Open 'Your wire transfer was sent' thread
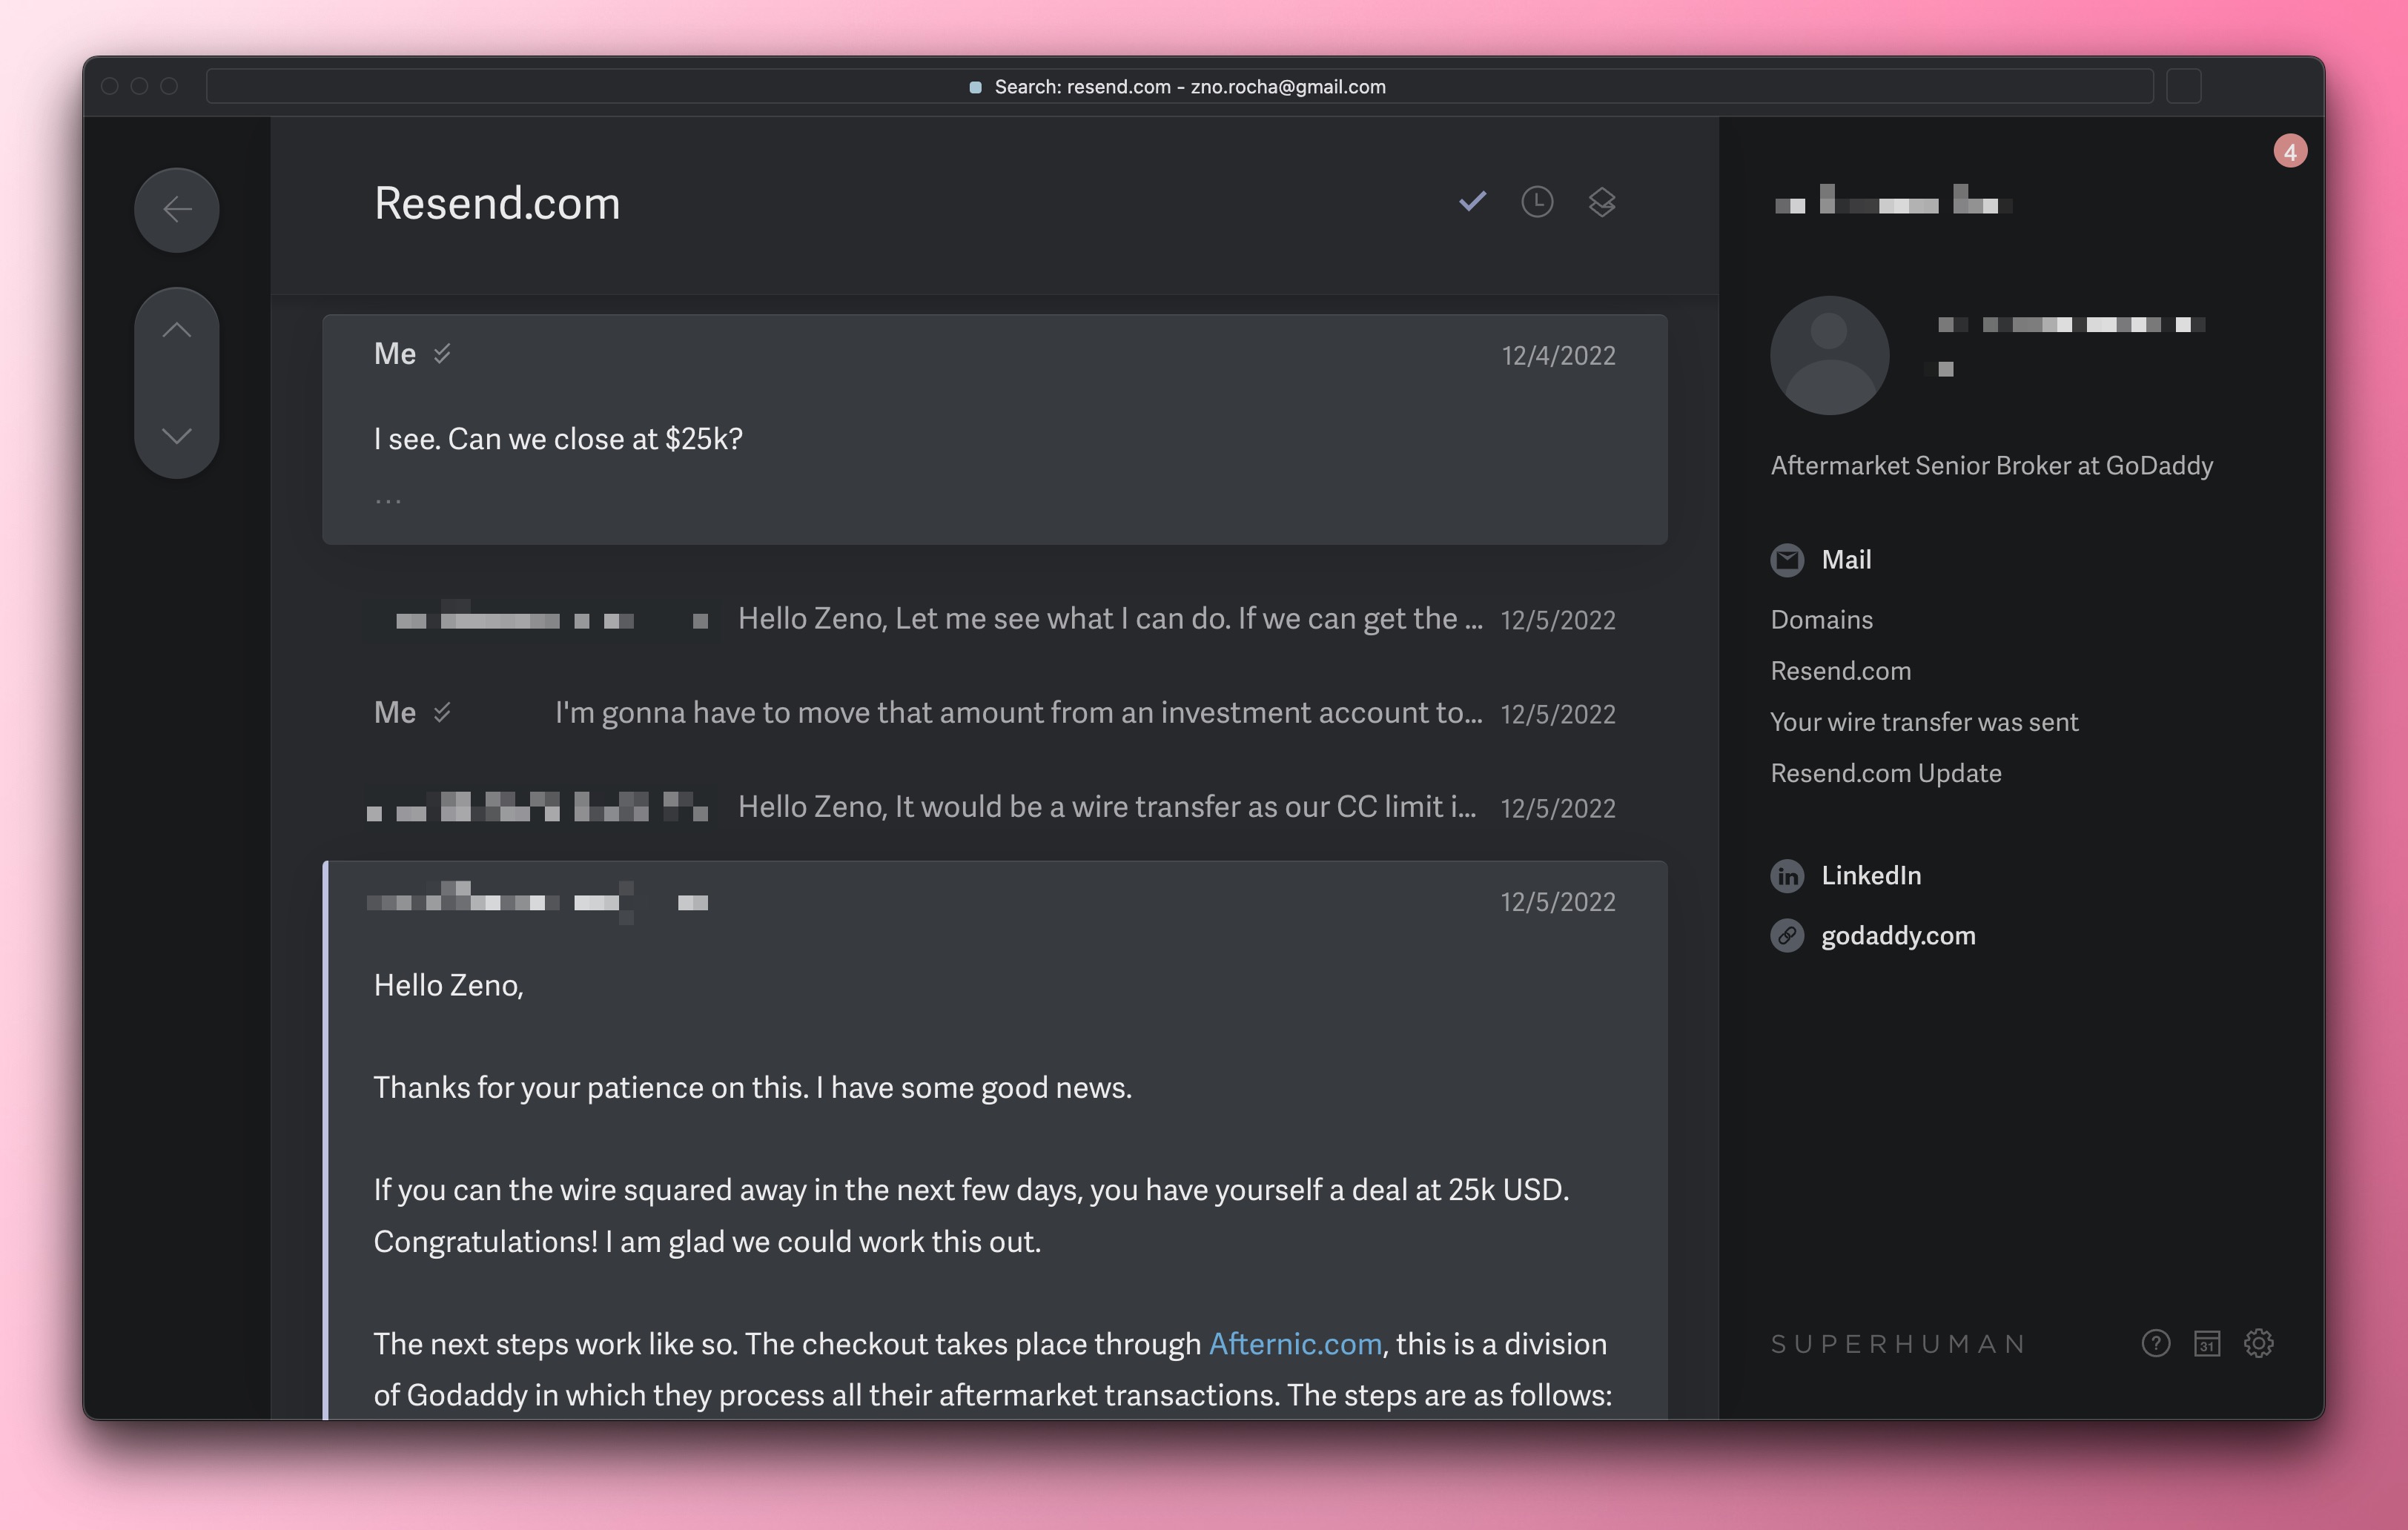The width and height of the screenshot is (2408, 1530). 1924,722
